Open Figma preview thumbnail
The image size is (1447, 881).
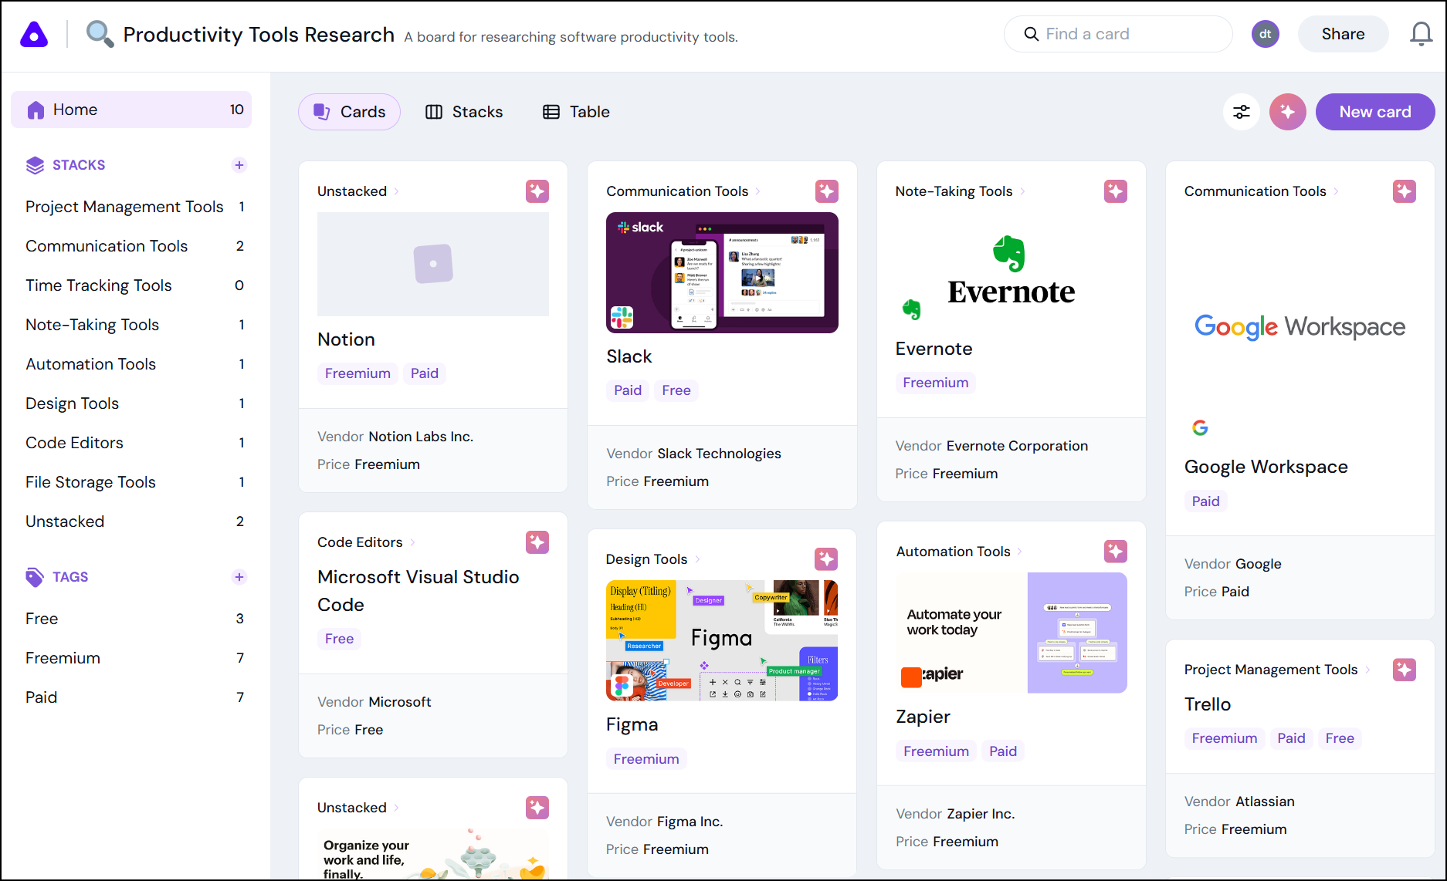(722, 640)
